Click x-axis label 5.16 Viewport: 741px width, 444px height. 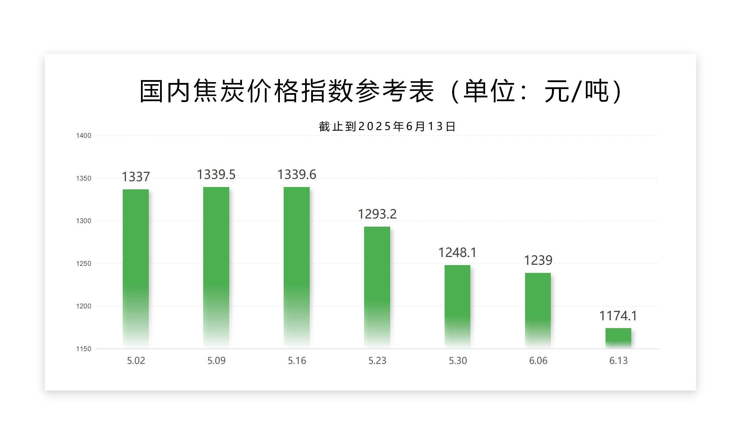coord(297,360)
